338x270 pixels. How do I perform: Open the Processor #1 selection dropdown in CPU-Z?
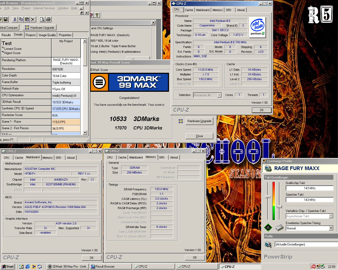[x=219, y=95]
